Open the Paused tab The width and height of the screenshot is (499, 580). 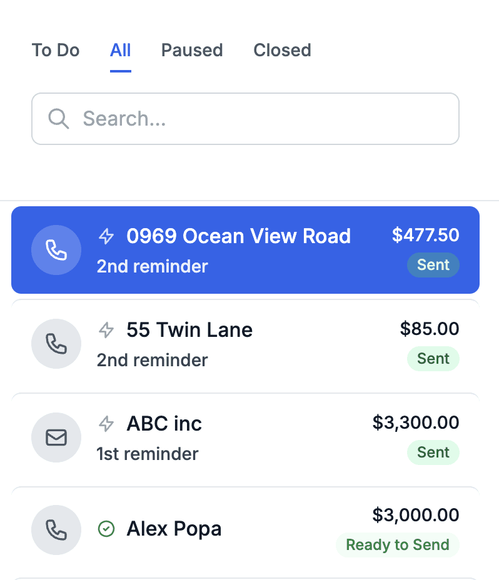(192, 50)
